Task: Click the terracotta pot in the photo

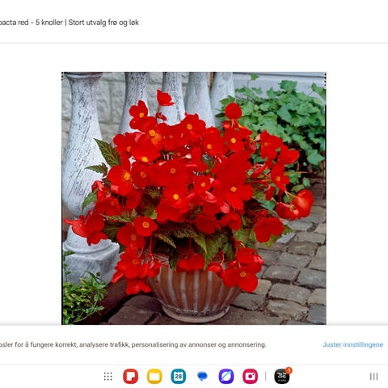Action: pos(194,293)
